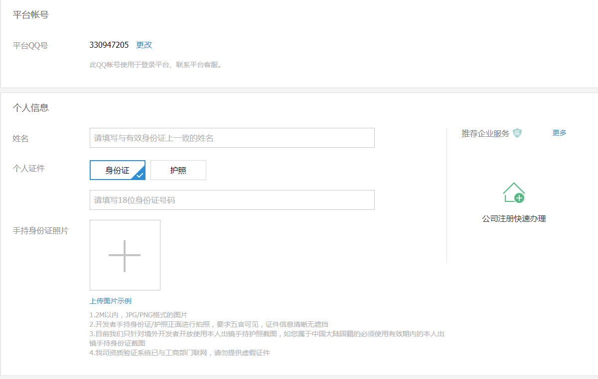Choose 护照 as the ID type
The image size is (598, 379).
(x=178, y=170)
